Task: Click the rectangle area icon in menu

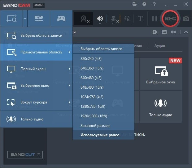Action: tap(11, 52)
